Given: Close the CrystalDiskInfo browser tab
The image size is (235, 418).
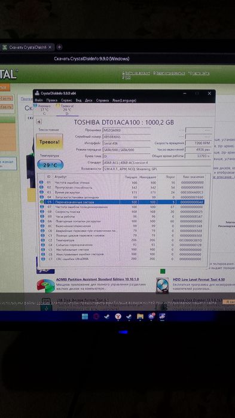Looking at the screenshot, I should click(x=50, y=47).
